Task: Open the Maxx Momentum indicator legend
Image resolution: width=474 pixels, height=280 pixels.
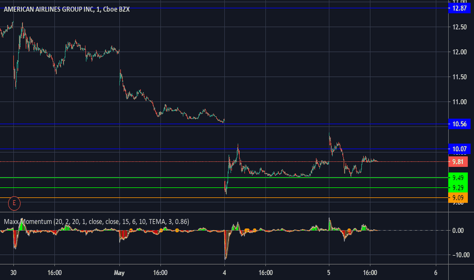Action: [x=96, y=221]
